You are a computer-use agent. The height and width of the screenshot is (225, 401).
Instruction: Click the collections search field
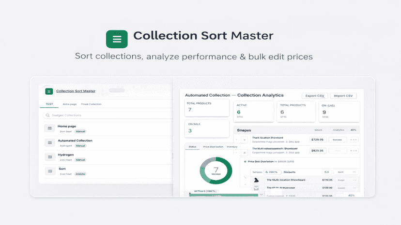108,115
